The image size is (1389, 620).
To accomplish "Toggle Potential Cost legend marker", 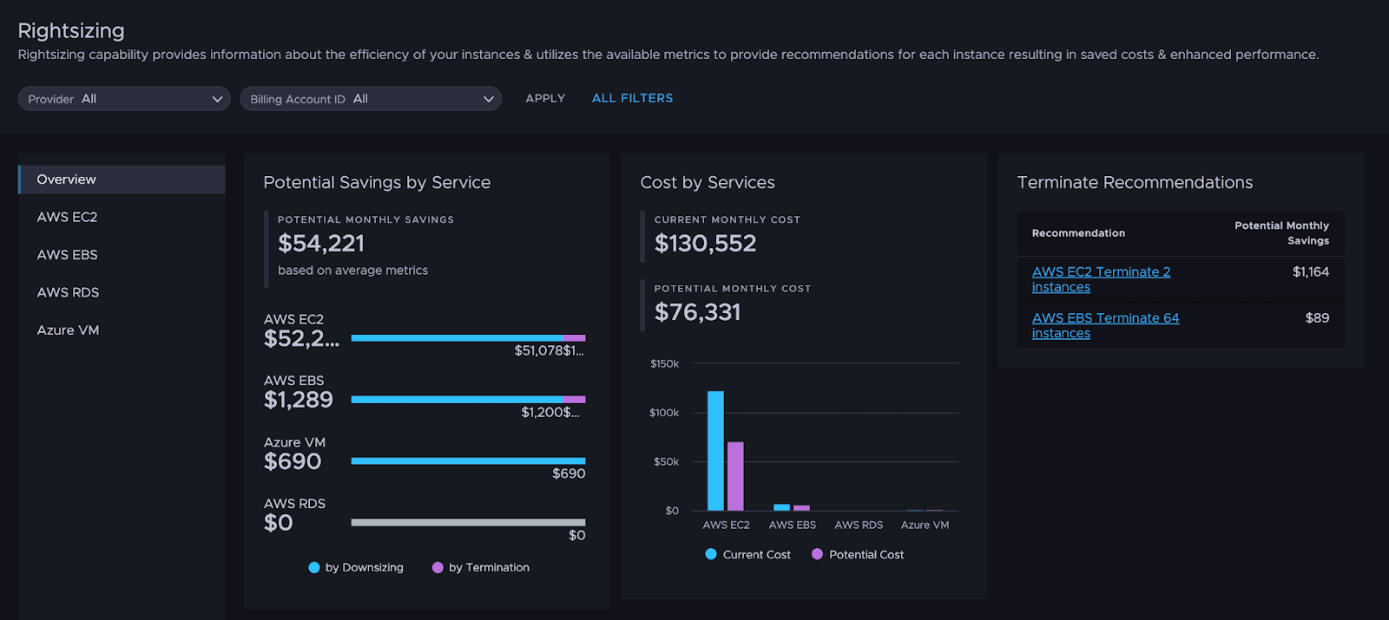I will [x=817, y=554].
